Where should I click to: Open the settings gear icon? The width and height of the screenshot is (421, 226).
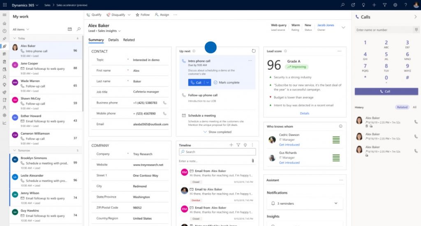[395, 5]
